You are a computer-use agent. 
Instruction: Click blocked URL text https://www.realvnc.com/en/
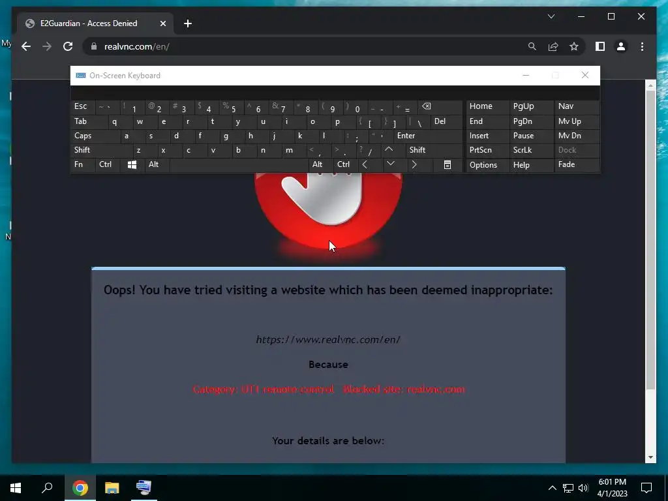(x=328, y=339)
